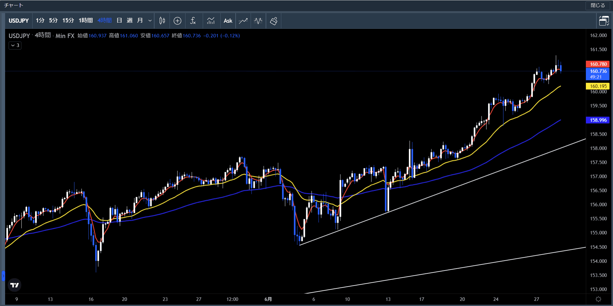Click the yellow 160.195 moving average label
This screenshot has width=613, height=306.
[598, 86]
